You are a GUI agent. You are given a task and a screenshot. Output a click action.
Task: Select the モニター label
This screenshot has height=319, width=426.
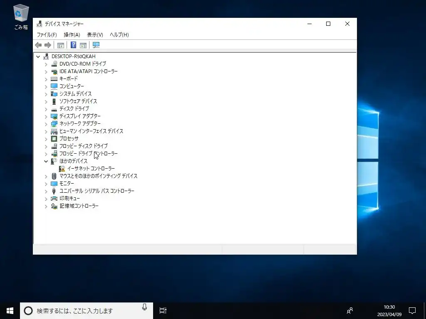click(67, 184)
